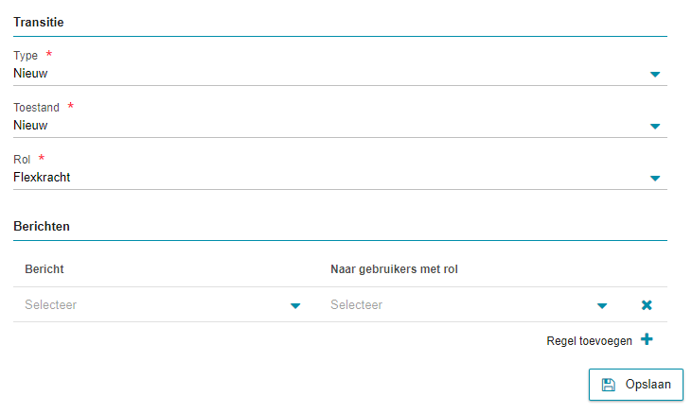
Task: Click the Bericht column header
Action: tap(44, 268)
